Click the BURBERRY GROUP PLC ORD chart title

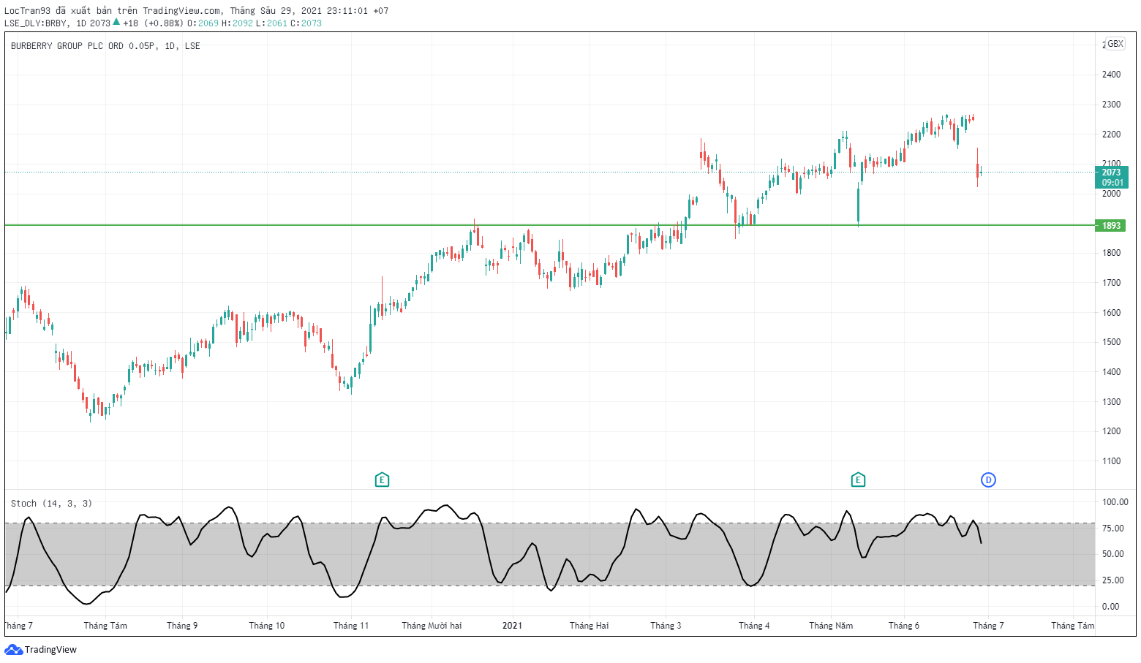click(105, 46)
